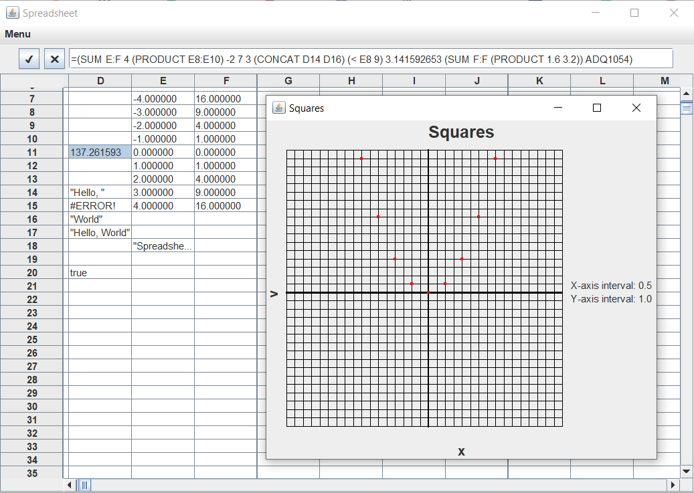Click the horizontal scrollbar thumb at the bottom
The image size is (694, 493).
click(x=84, y=484)
